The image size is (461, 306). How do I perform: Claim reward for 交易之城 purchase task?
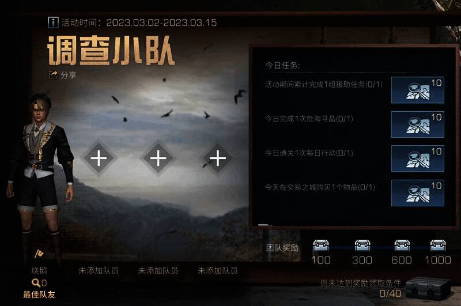point(417,193)
